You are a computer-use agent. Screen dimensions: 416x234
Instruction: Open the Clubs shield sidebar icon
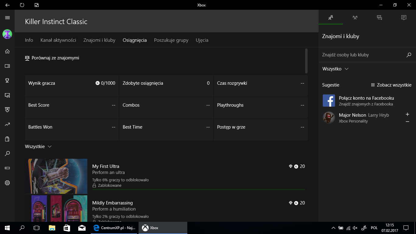(7, 110)
